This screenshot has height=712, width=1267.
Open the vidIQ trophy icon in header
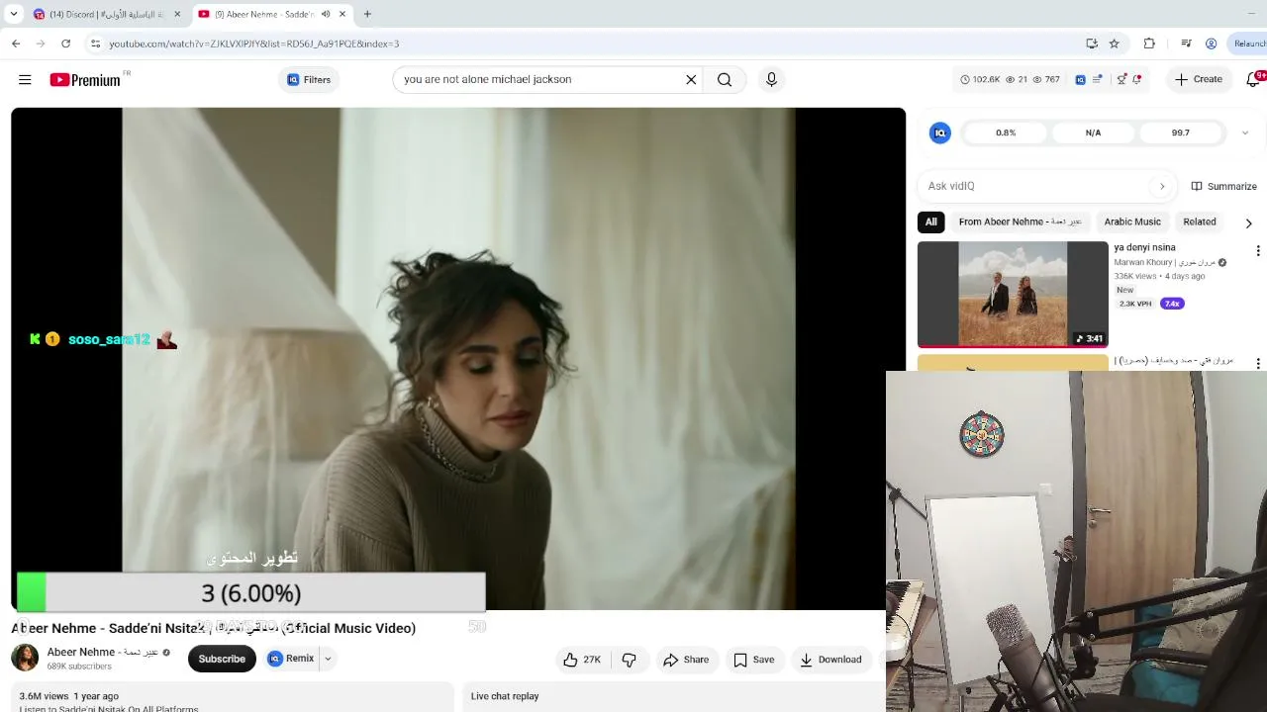pyautogui.click(x=1121, y=79)
